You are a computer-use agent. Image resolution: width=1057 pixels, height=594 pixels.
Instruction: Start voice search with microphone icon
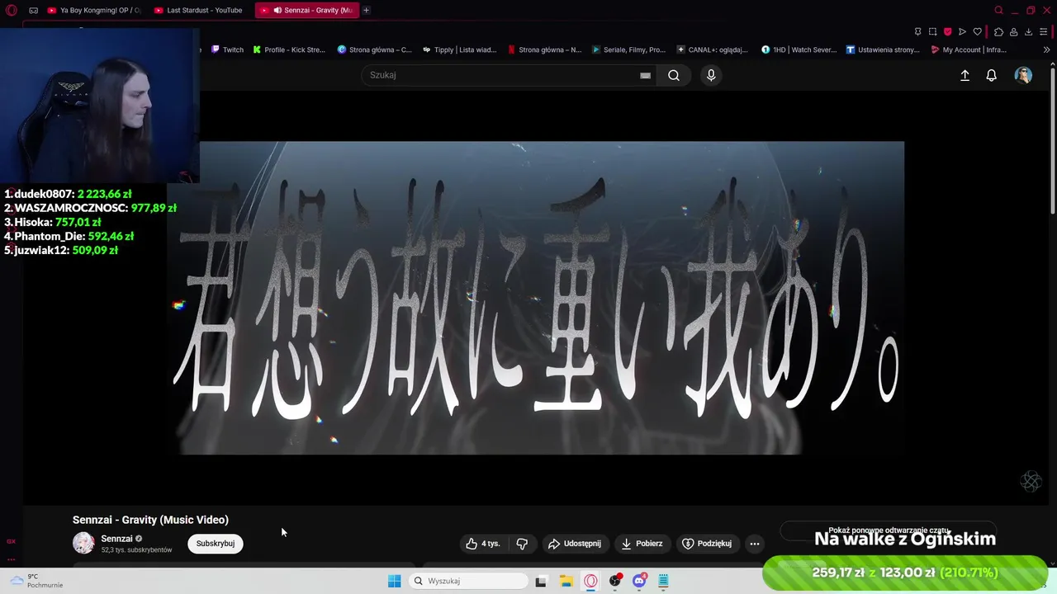click(x=711, y=75)
